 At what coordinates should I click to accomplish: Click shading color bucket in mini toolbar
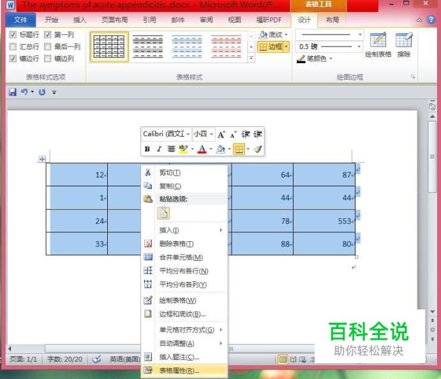[x=221, y=149]
